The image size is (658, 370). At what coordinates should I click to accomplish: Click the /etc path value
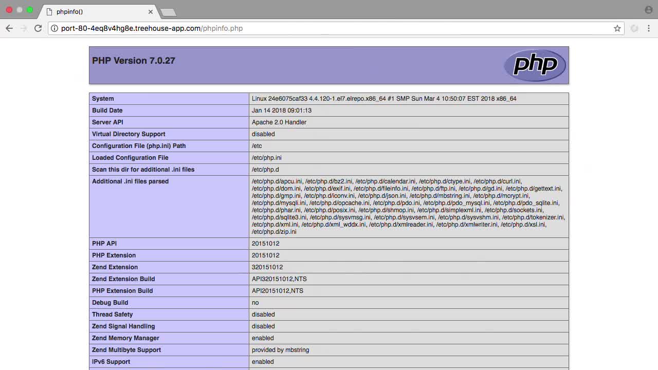pos(257,146)
